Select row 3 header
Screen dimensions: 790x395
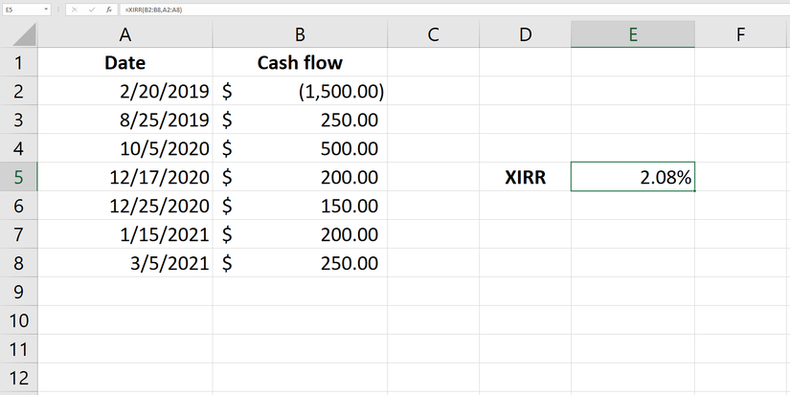(x=18, y=120)
